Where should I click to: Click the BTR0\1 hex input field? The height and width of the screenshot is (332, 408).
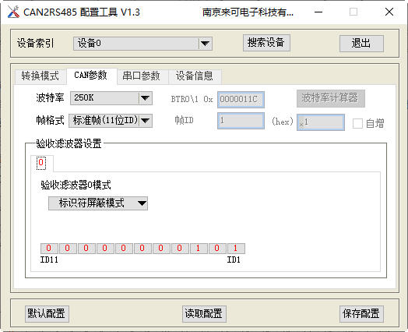point(241,100)
